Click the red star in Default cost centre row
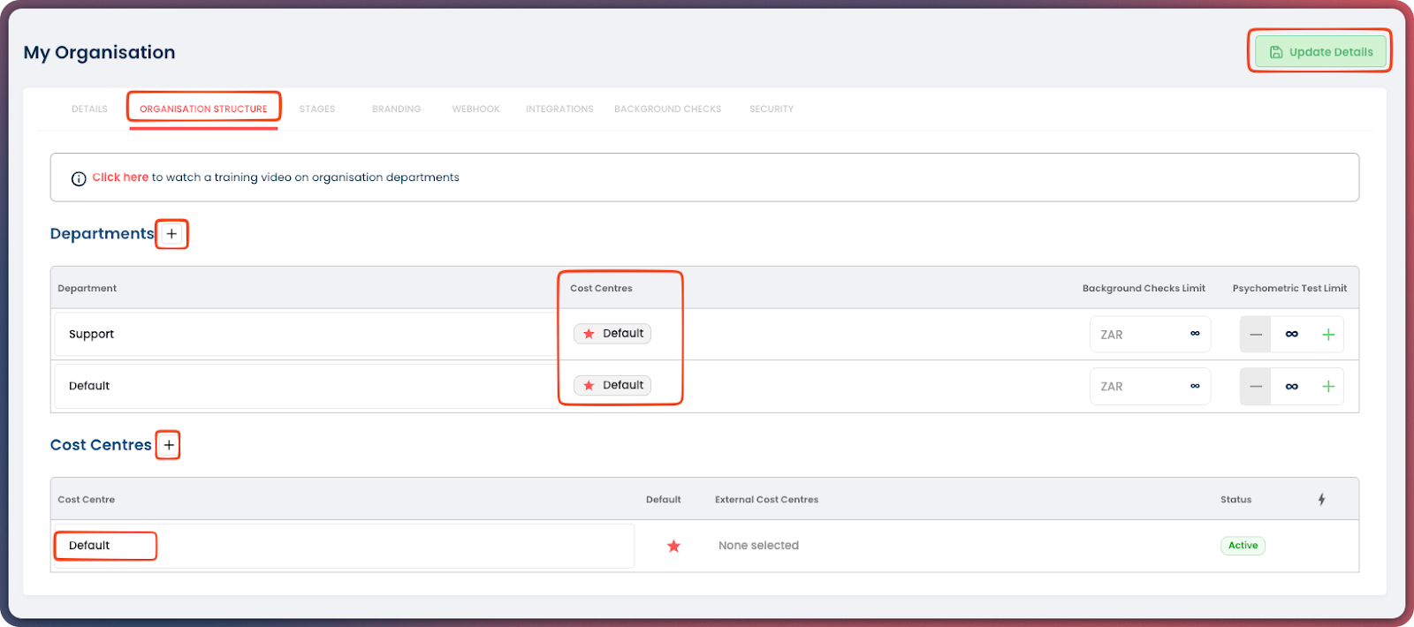The height and width of the screenshot is (627, 1414). pyautogui.click(x=673, y=546)
